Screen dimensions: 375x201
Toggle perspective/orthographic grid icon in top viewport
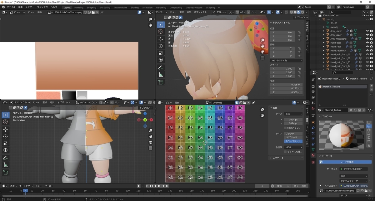[263, 58]
